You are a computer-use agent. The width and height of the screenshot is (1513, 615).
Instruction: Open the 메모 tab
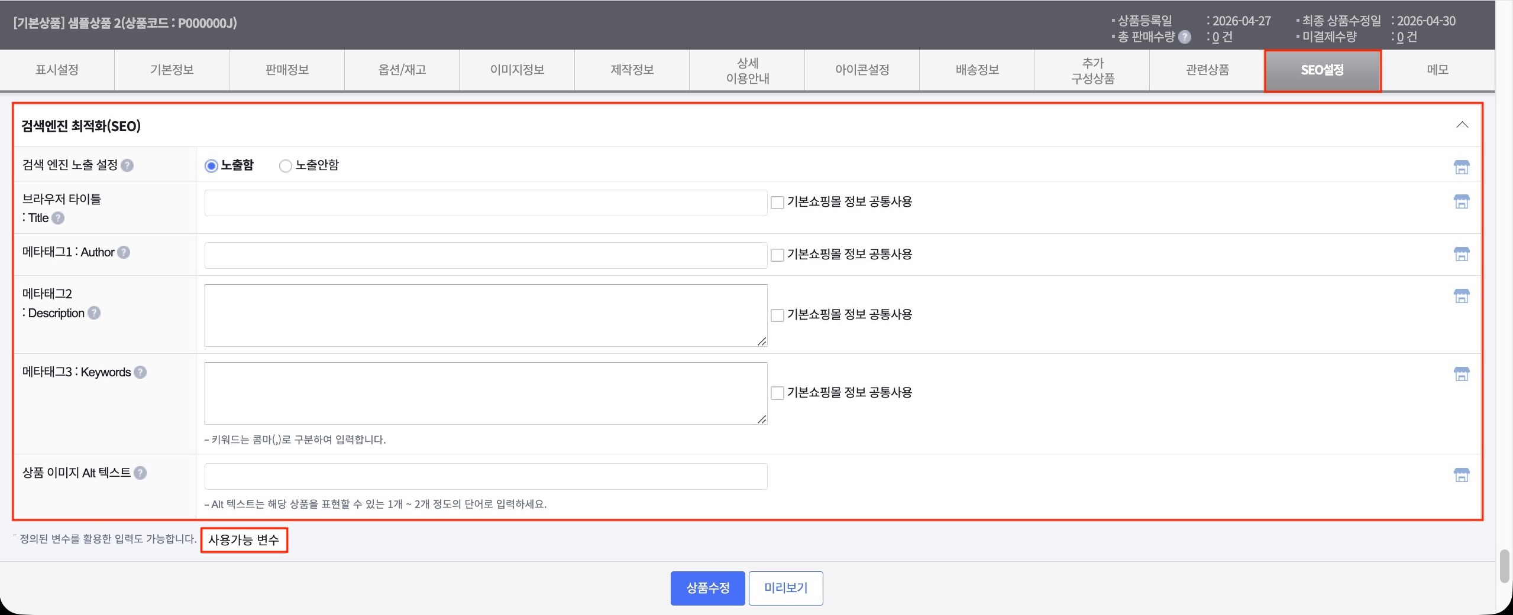click(1437, 70)
